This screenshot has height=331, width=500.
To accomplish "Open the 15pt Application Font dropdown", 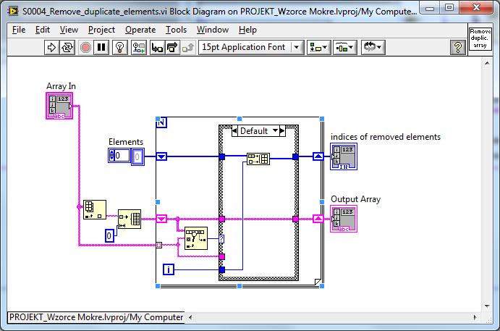I will tap(251, 48).
